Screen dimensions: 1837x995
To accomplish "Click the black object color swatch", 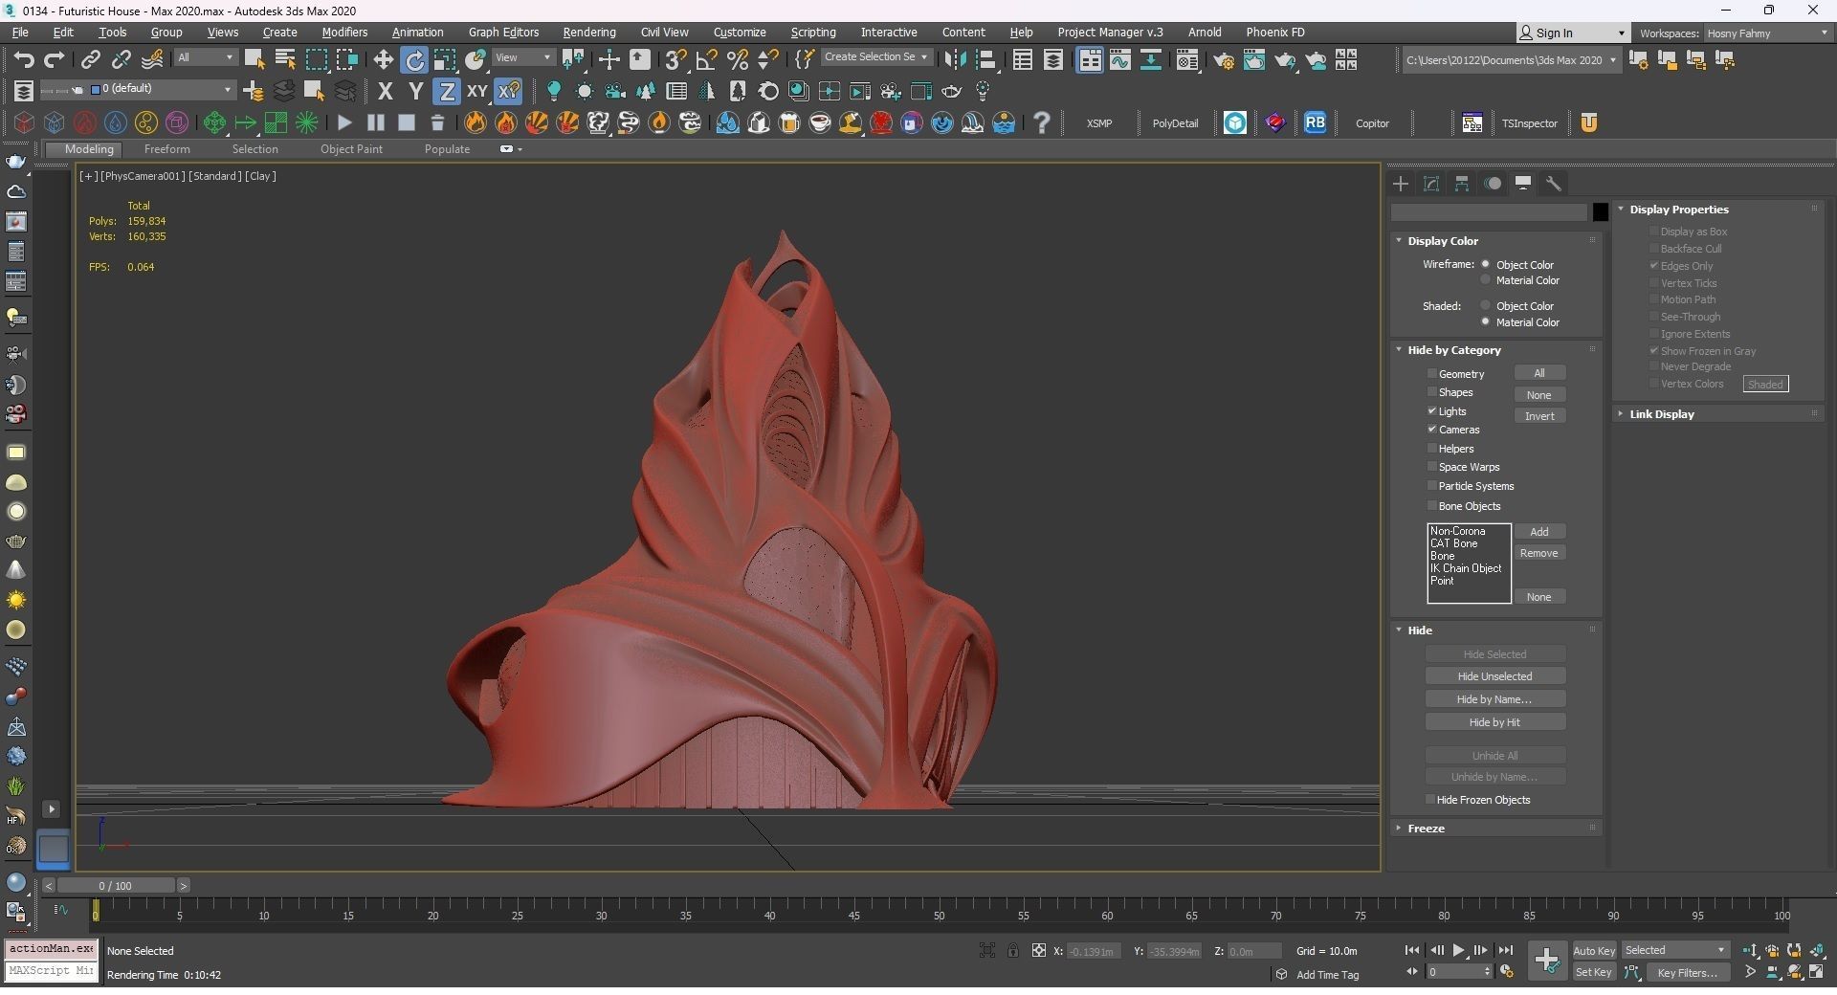I will click(x=1600, y=212).
